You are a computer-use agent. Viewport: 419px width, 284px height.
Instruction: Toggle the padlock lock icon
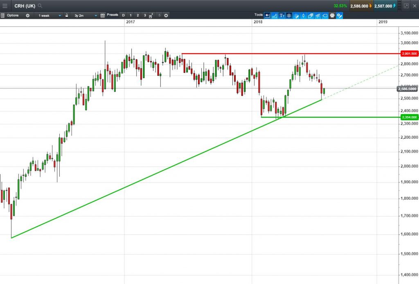pos(67,16)
